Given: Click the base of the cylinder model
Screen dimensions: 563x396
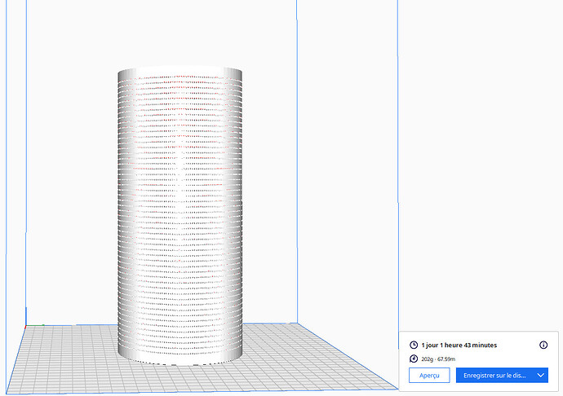Looking at the screenshot, I should coord(180,357).
